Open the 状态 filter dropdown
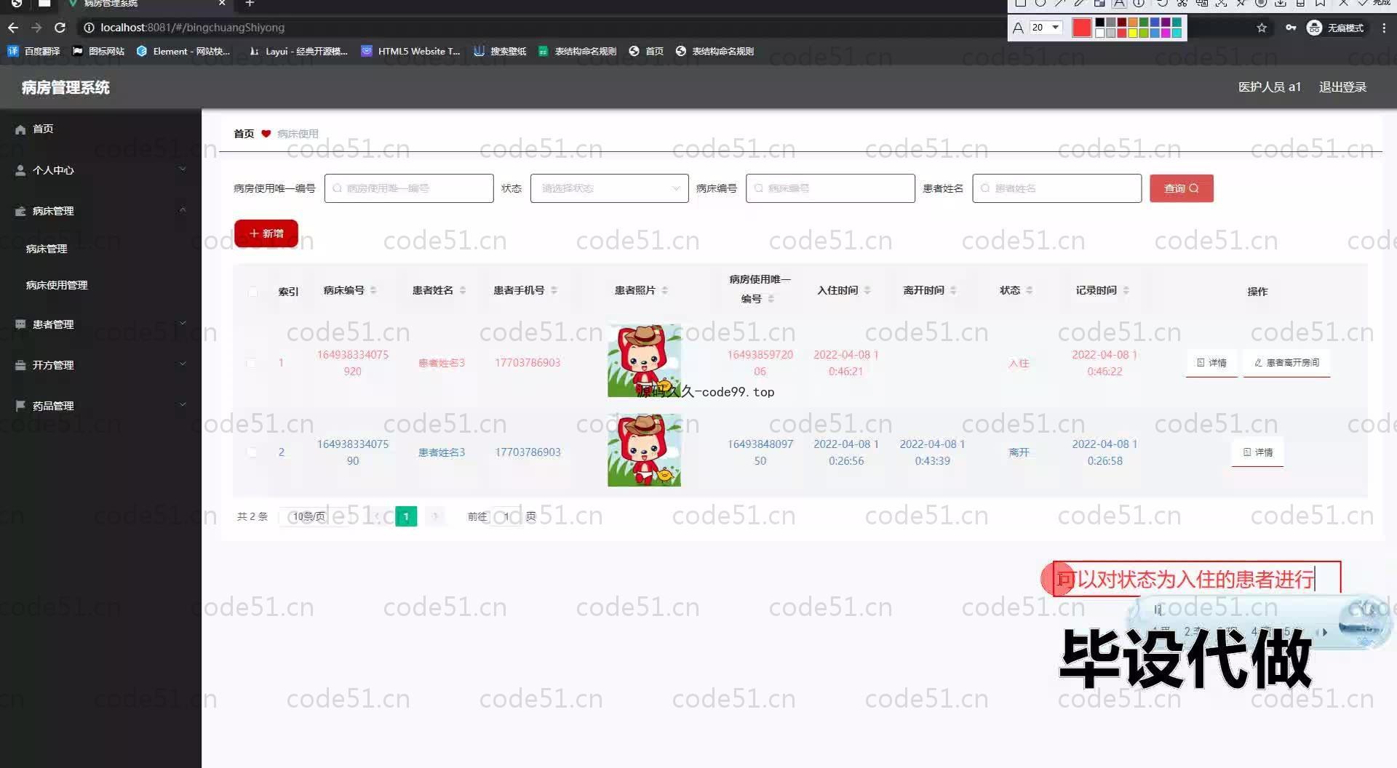 [609, 188]
